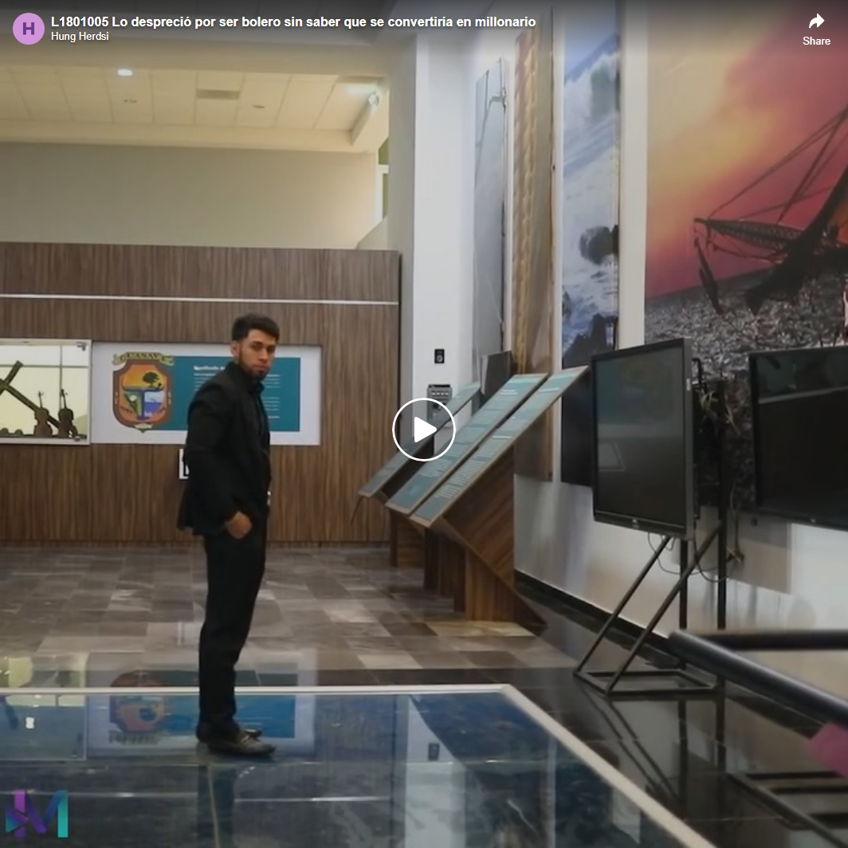This screenshot has width=848, height=848.
Task: Click the recessed ceiling light
Action: tap(124, 73)
